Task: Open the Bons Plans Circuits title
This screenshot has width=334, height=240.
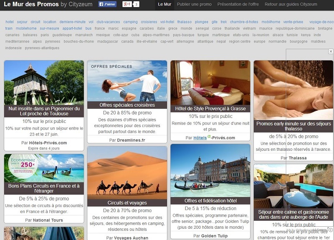Action: pos(44,188)
